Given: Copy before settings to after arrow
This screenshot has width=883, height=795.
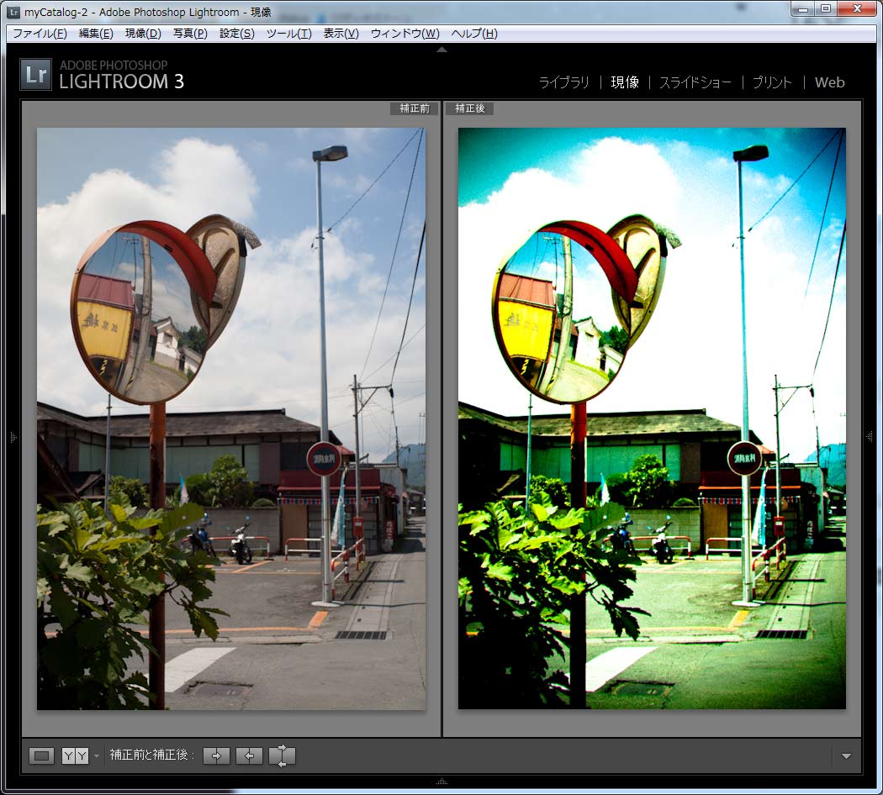Looking at the screenshot, I should point(216,756).
